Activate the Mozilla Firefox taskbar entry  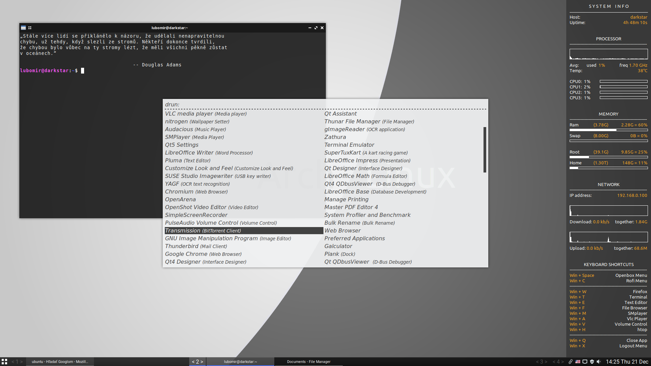pyautogui.click(x=60, y=362)
